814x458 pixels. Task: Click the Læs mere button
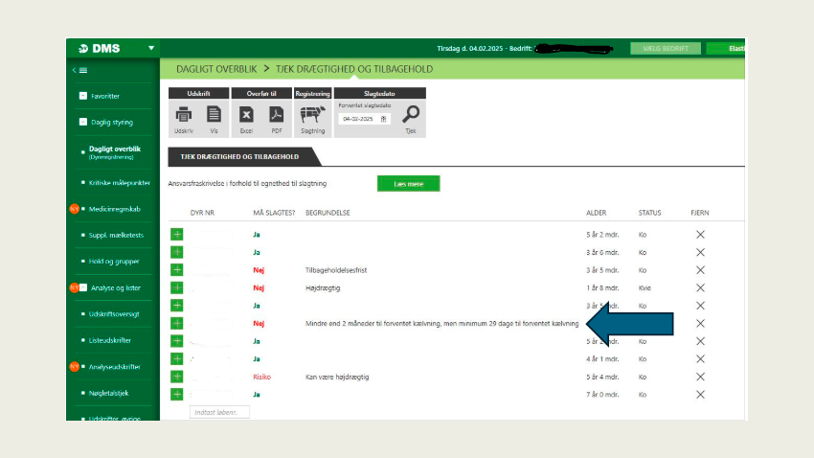point(408,183)
